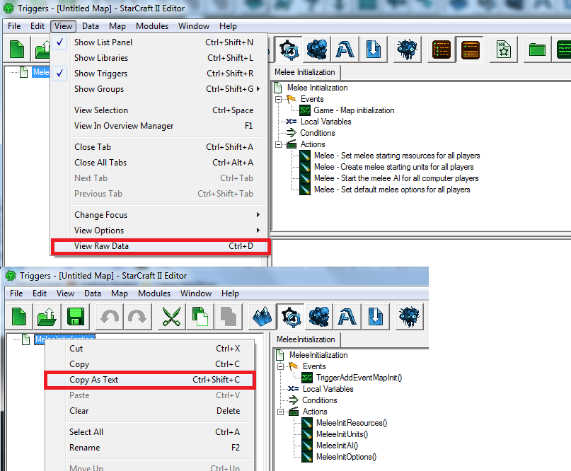Screen dimensions: 571x471
Task: Collapse the Events node box in the upper window
Action: click(279, 99)
